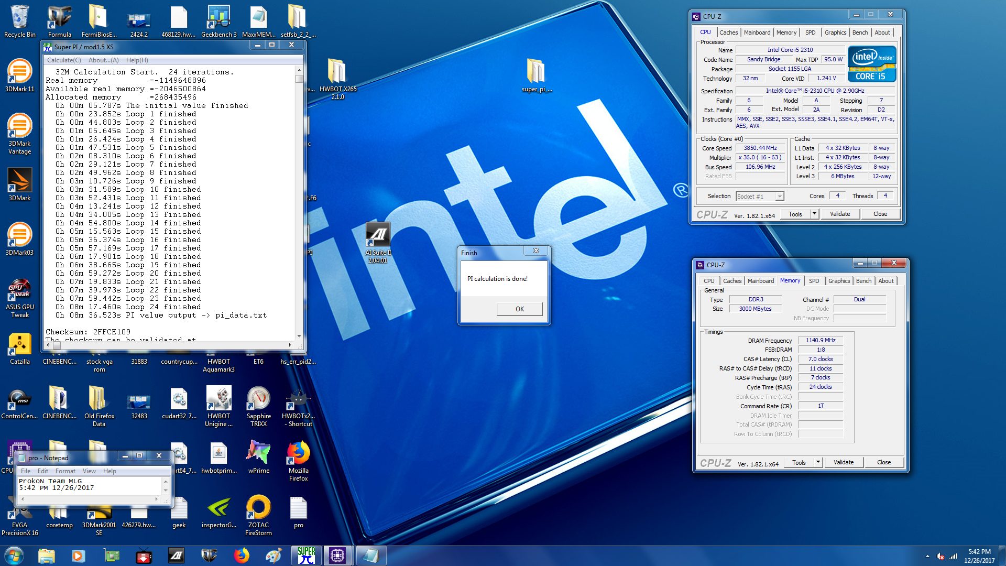The height and width of the screenshot is (566, 1006).
Task: Open the 3DMark03 shortcut
Action: coord(19,239)
